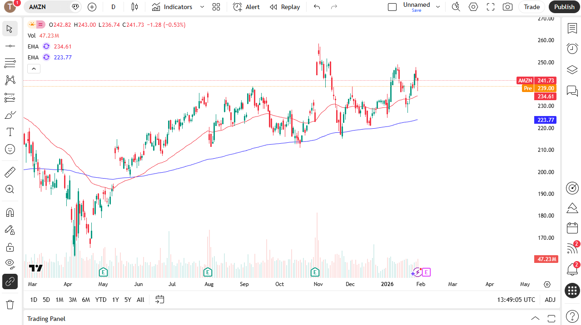Open the watchlist panel icon
The height and width of the screenshot is (325, 581).
(x=572, y=29)
